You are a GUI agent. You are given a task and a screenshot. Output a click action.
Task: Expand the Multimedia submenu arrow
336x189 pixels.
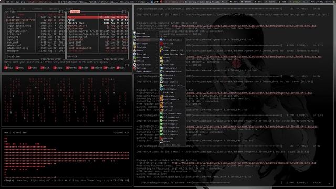click(157, 57)
